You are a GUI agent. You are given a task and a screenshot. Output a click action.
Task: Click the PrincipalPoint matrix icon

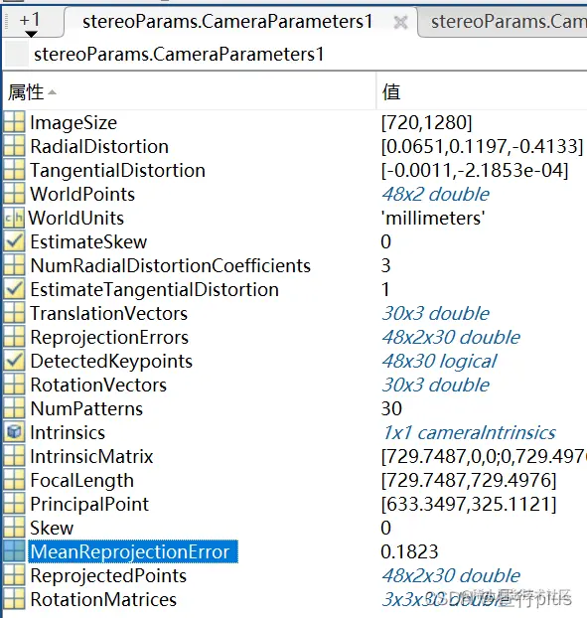pyautogui.click(x=14, y=504)
